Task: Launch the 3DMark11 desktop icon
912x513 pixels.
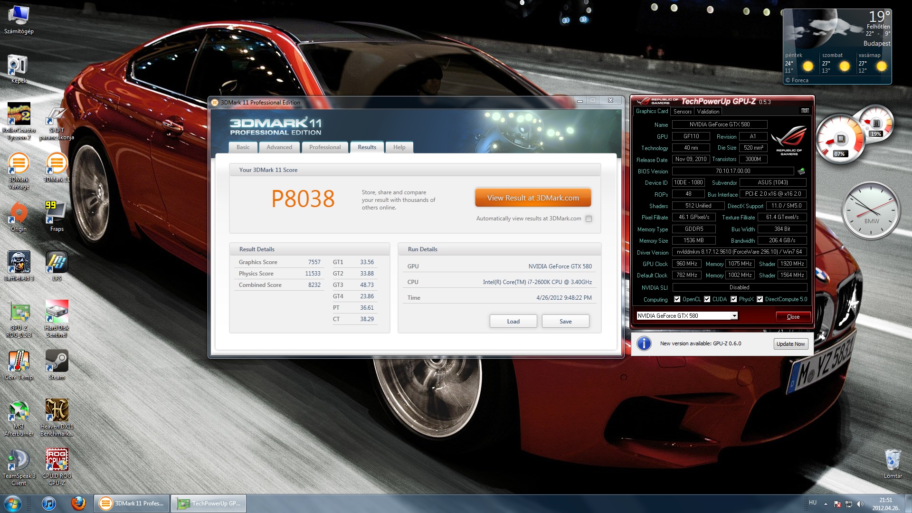Action: click(57, 167)
